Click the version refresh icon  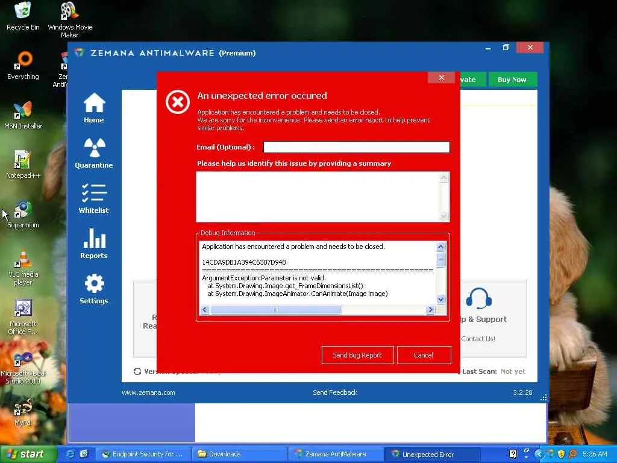click(x=137, y=371)
